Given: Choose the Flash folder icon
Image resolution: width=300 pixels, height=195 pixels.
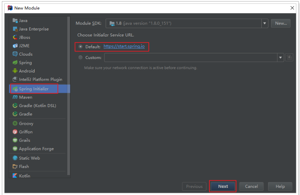Looking at the screenshot, I should click(x=15, y=166).
